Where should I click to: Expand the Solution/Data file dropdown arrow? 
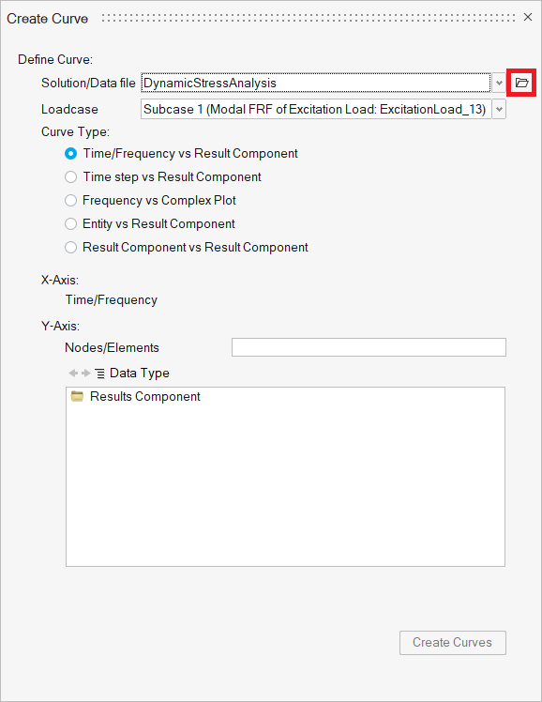499,83
